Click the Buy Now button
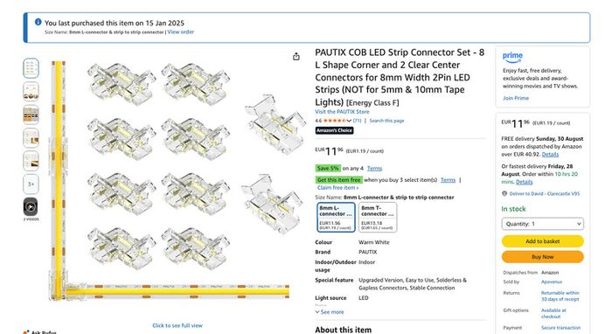 click(x=543, y=257)
